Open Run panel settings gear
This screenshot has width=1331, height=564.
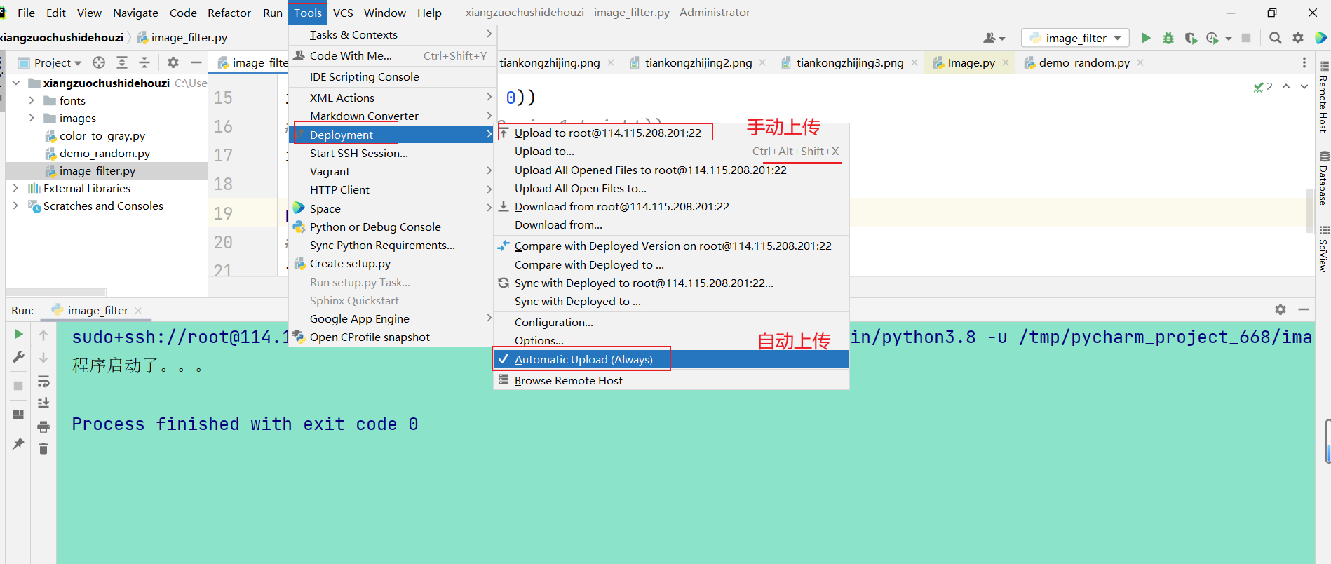point(1281,309)
